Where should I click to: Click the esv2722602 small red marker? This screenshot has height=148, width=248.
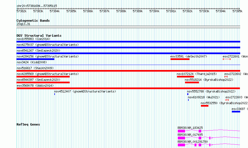226,77
